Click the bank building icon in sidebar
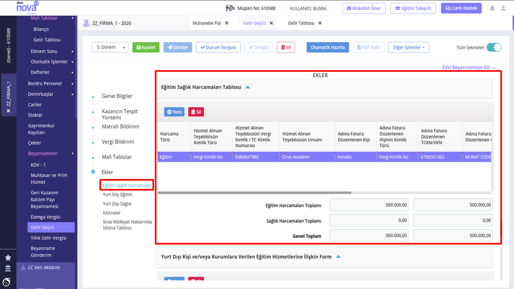 click(8, 269)
